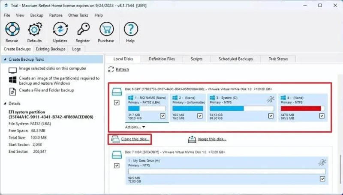Click monitor icon for Image selected disks
This screenshot has width=343, height=195.
point(12,70)
